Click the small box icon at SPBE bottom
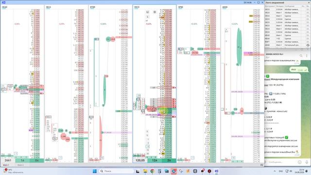This screenshot has height=175, width=311. (192, 157)
